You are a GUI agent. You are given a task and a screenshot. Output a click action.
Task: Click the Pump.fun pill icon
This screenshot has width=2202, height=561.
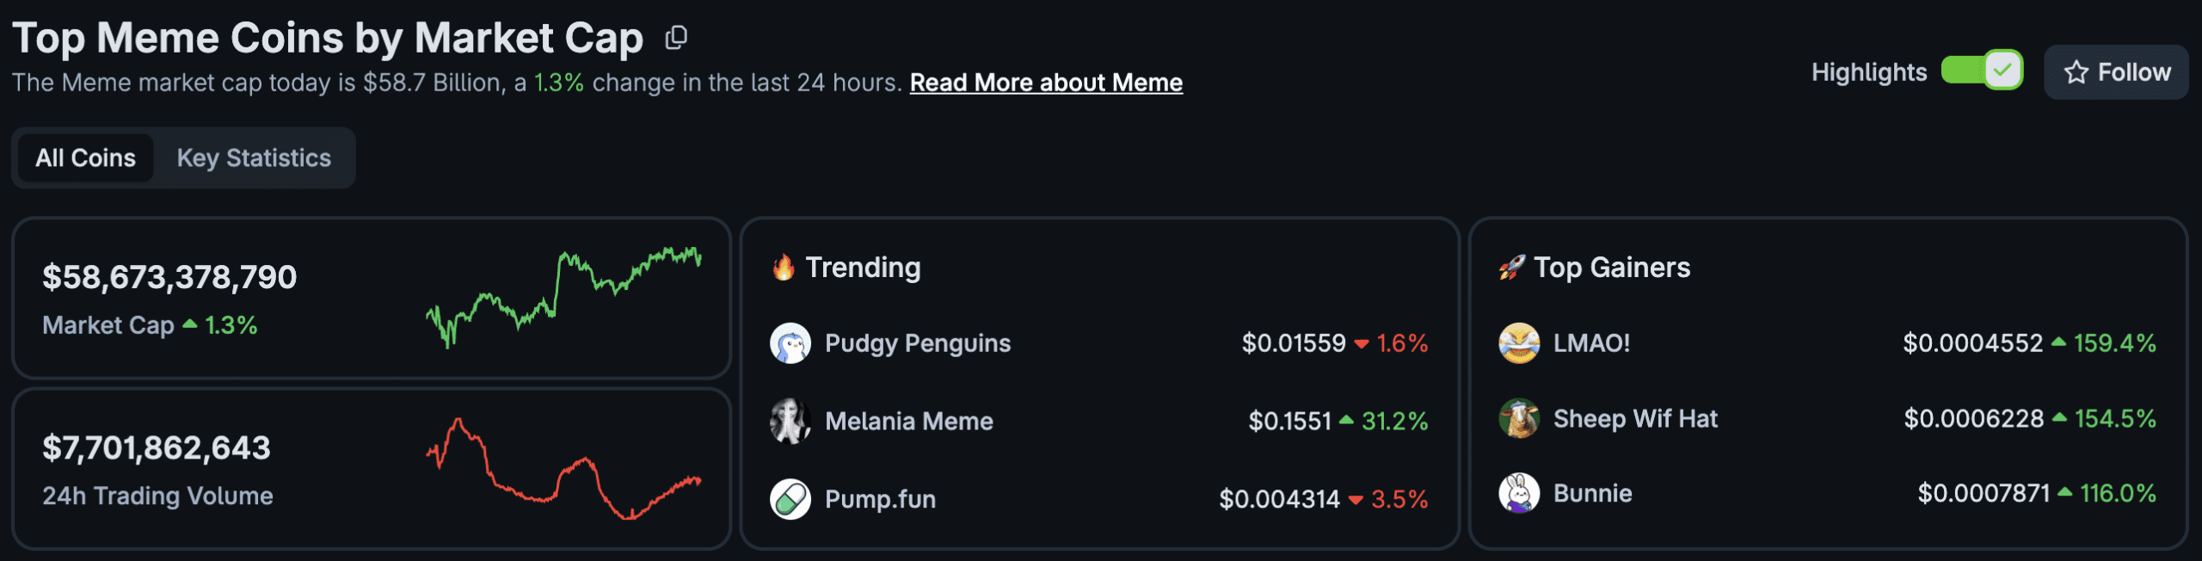click(791, 499)
